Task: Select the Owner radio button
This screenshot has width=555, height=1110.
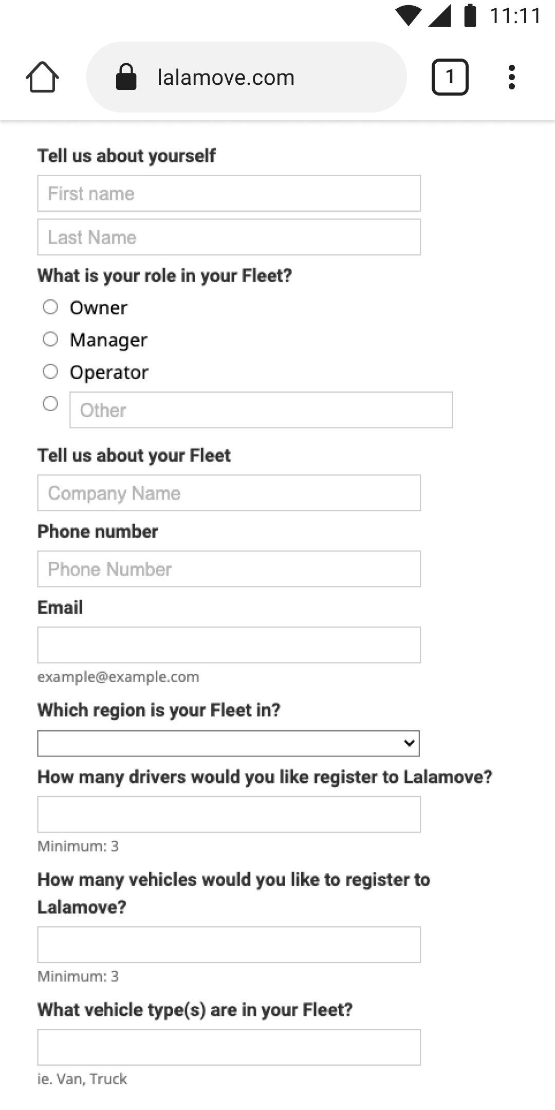Action: pyautogui.click(x=50, y=307)
